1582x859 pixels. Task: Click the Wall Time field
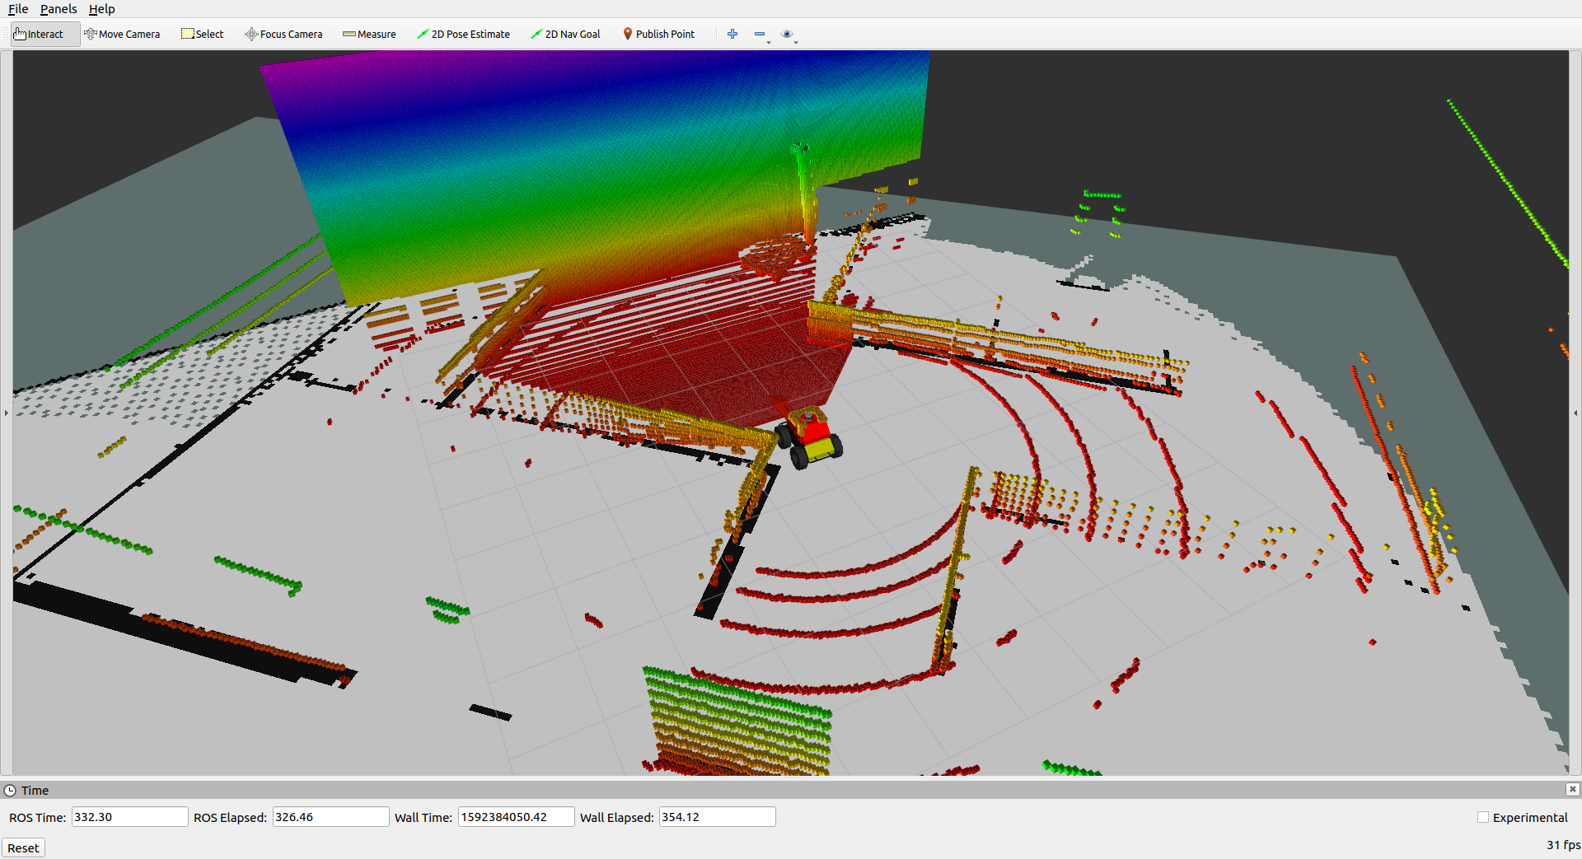pyautogui.click(x=516, y=817)
